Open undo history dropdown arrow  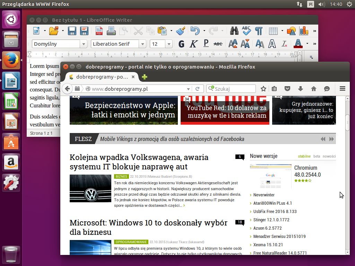point(204,31)
